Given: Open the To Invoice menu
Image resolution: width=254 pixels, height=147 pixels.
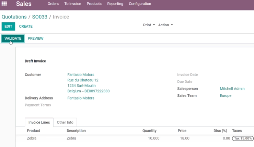Looking at the screenshot, I should (x=72, y=4).
